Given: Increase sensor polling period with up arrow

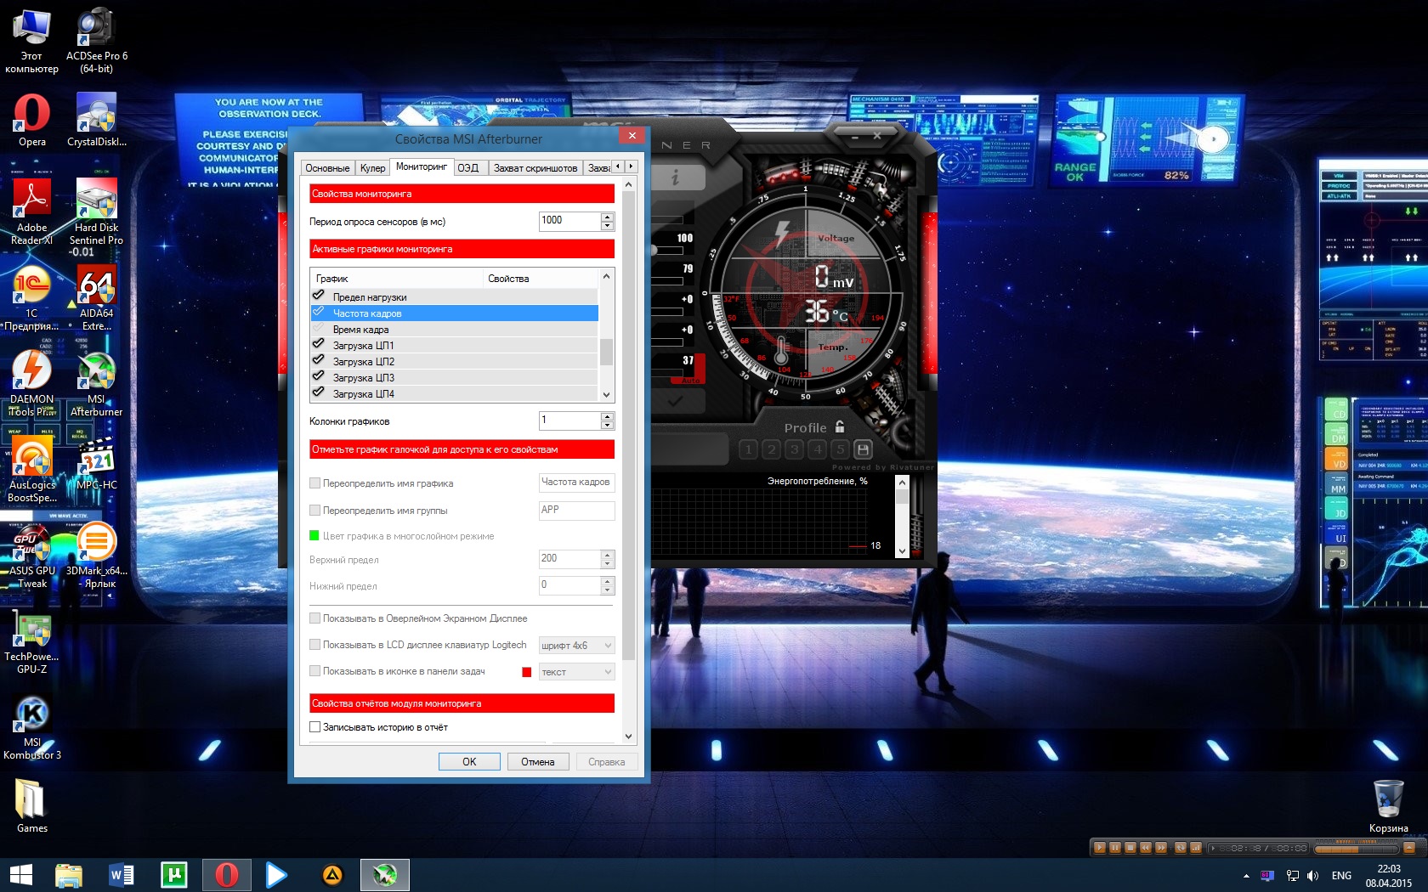Looking at the screenshot, I should click(607, 217).
